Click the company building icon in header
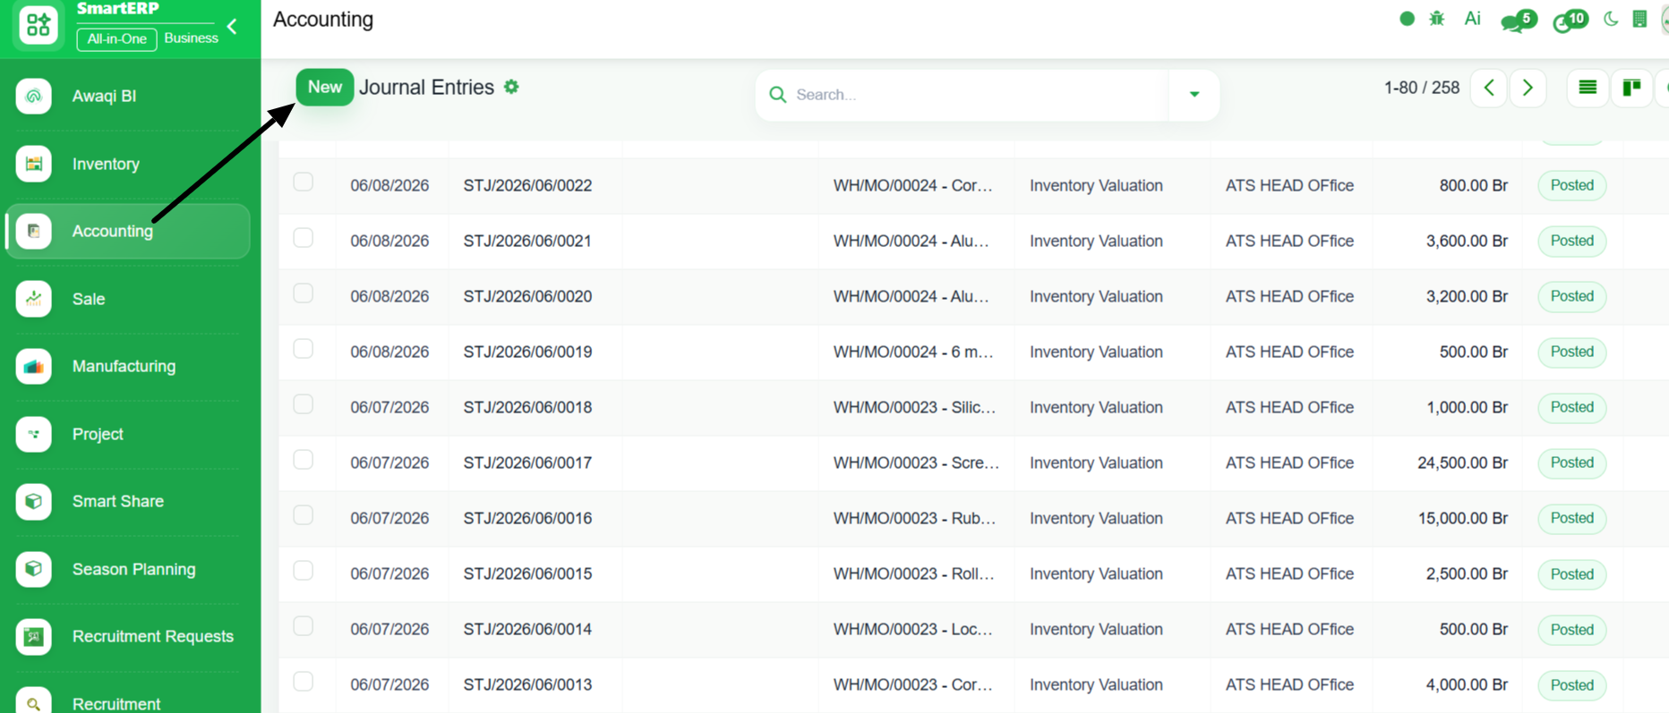1669x713 pixels. tap(1639, 19)
